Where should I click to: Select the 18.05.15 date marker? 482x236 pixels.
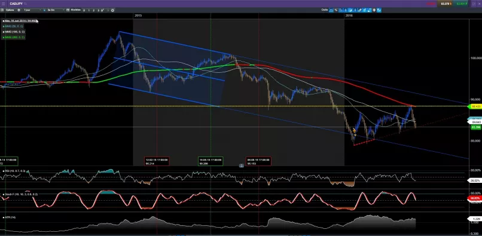click(211, 161)
